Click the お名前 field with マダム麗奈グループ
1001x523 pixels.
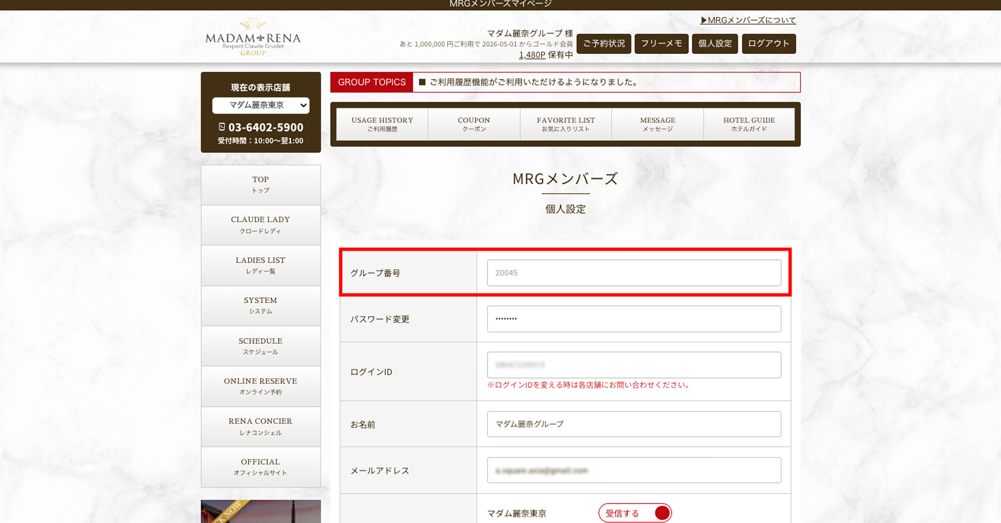tap(634, 424)
